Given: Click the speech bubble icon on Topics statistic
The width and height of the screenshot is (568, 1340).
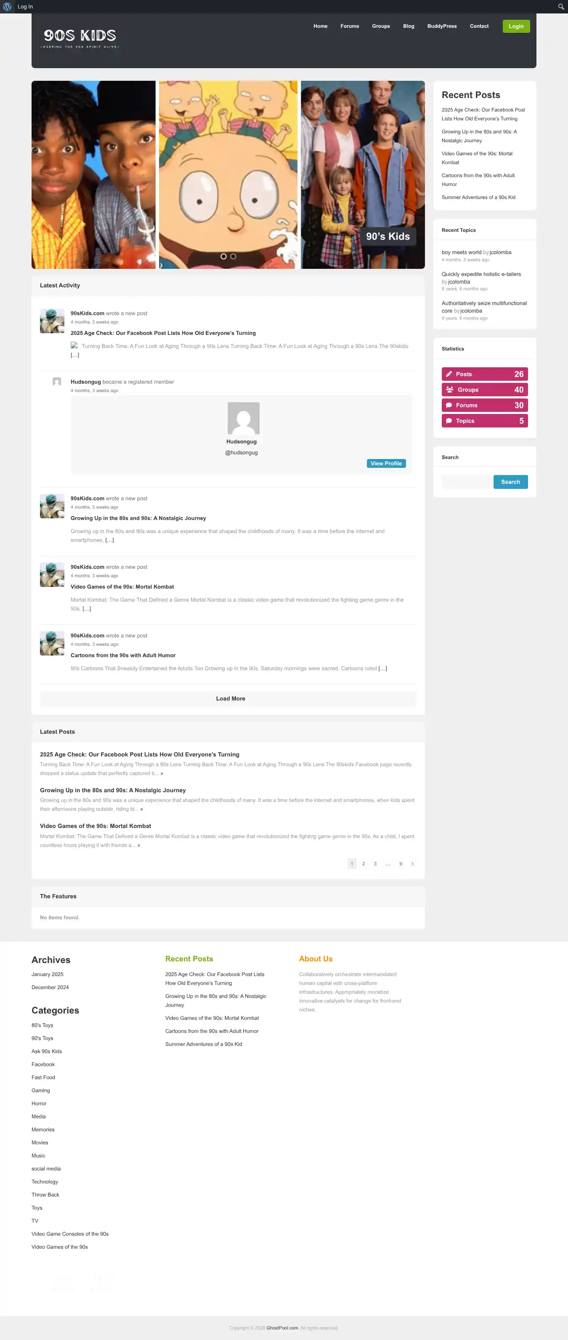Looking at the screenshot, I should 449,421.
